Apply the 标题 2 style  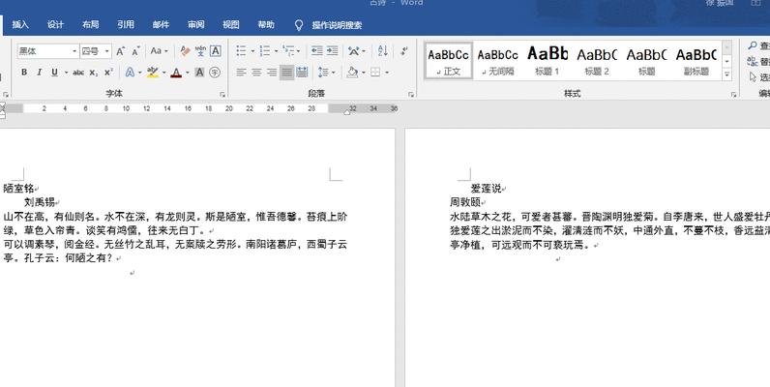[x=597, y=60]
